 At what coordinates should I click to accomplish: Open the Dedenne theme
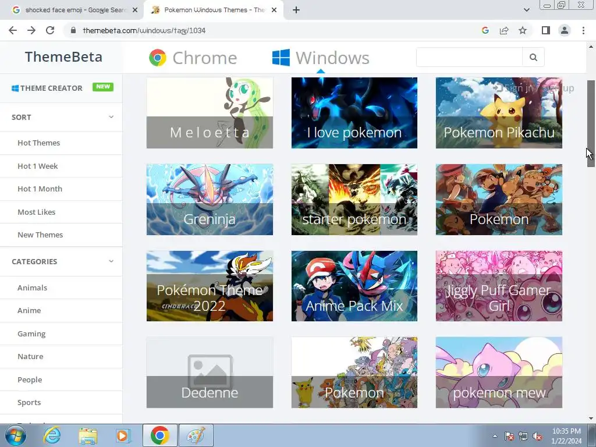coord(210,372)
